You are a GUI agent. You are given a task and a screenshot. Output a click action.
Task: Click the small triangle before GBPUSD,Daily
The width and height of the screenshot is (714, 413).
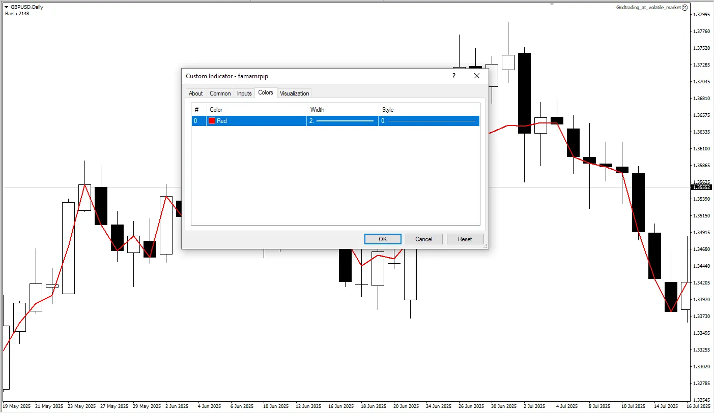pyautogui.click(x=7, y=7)
